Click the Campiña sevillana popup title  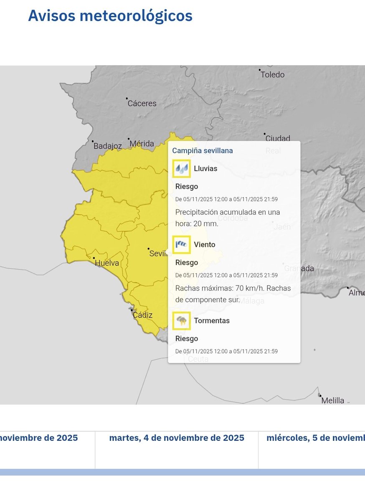pyautogui.click(x=203, y=151)
